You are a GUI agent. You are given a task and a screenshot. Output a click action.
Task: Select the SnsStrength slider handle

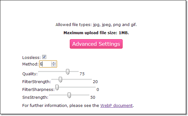(69, 95)
